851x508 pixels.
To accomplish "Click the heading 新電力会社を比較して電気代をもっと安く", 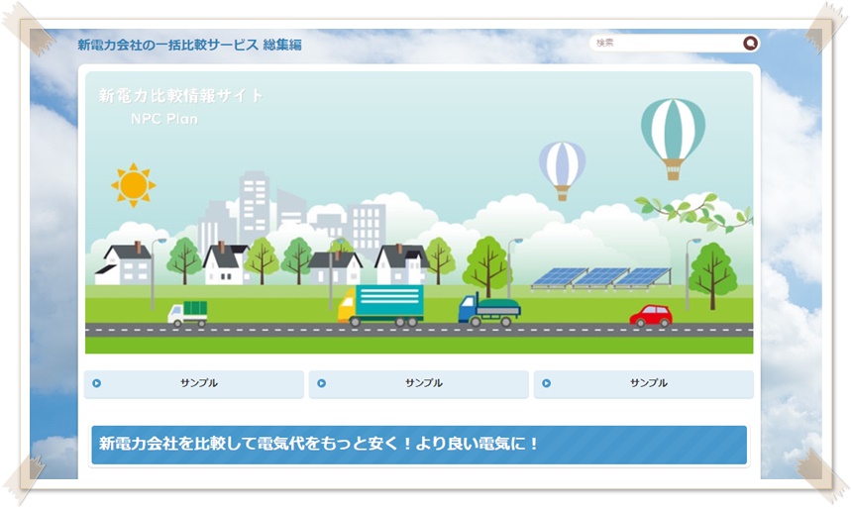I will [x=318, y=444].
